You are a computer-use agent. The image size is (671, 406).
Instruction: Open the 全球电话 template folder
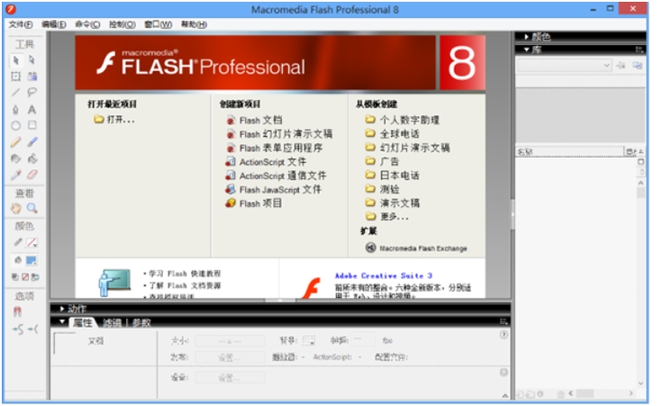point(392,134)
